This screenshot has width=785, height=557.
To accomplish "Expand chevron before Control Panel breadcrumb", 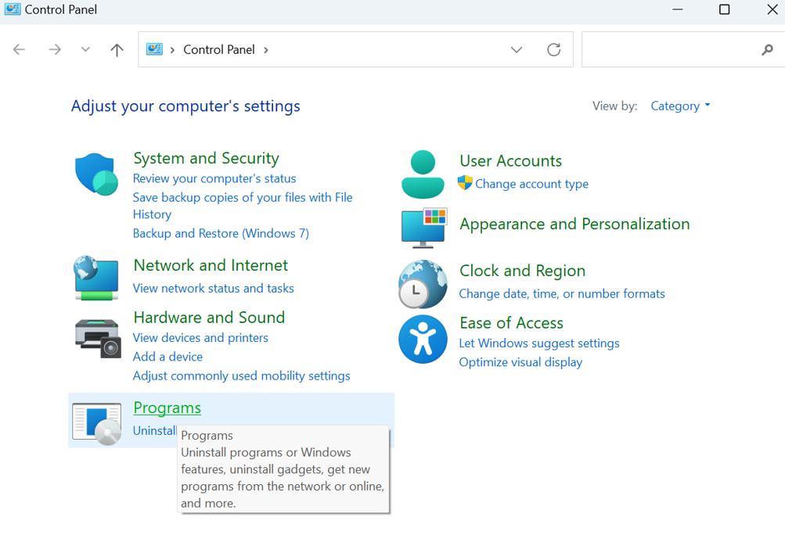I will coord(172,49).
